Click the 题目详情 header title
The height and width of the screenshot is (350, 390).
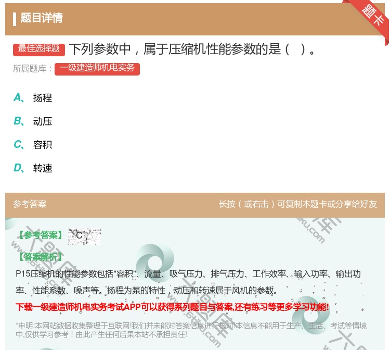42,18
